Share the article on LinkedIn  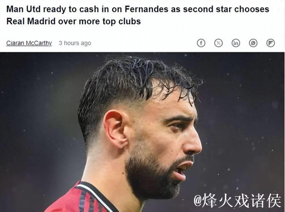point(236,43)
